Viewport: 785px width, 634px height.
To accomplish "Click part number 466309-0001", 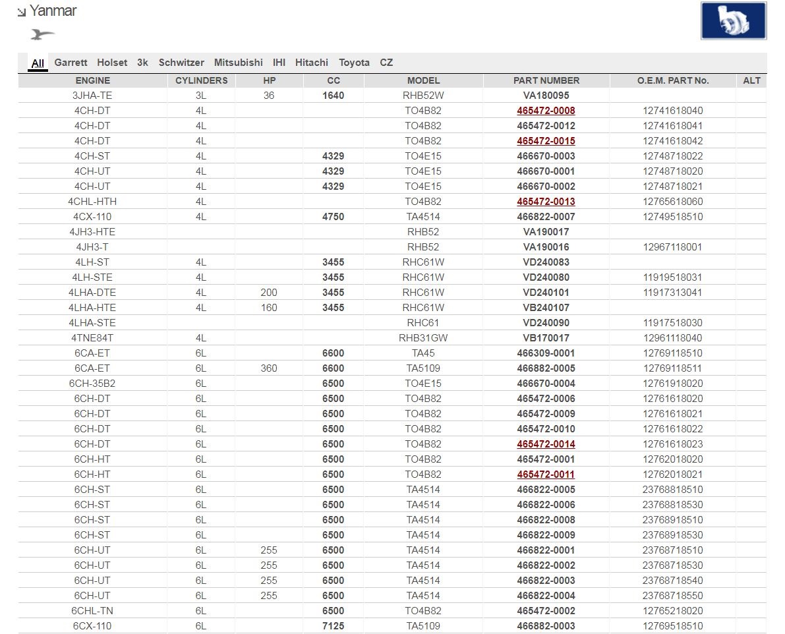I will (546, 353).
